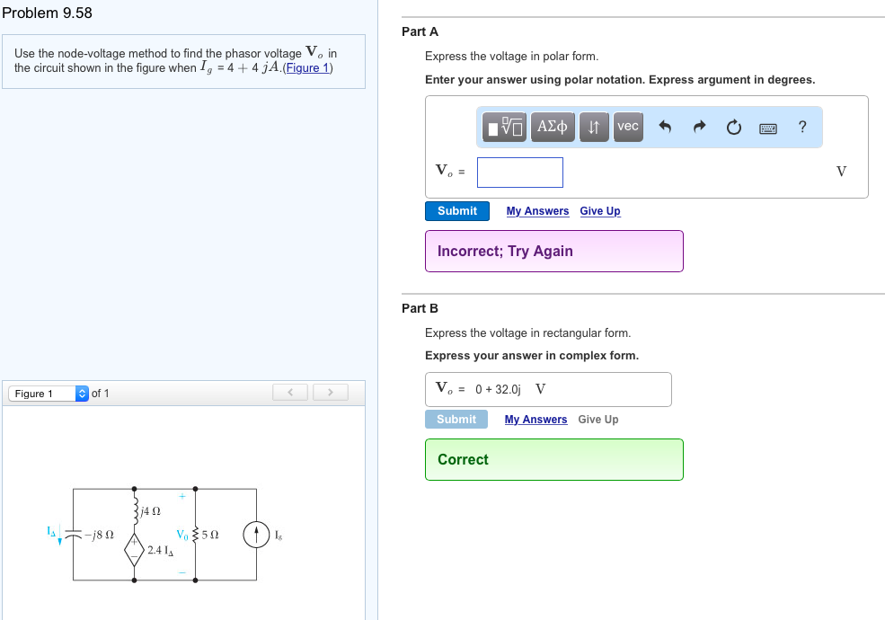Click My Answers under Part A
The height and width of the screenshot is (620, 885).
tap(537, 210)
